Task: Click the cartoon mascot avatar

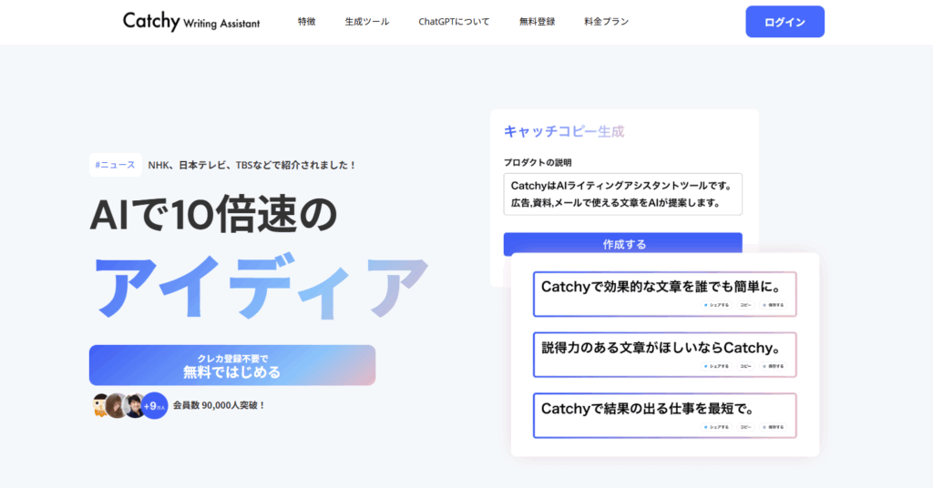Action: click(100, 405)
